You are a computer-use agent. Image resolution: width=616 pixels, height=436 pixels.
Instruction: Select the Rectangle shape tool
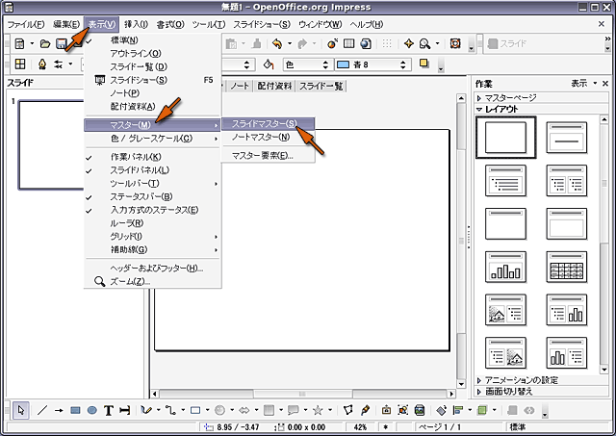(x=75, y=409)
